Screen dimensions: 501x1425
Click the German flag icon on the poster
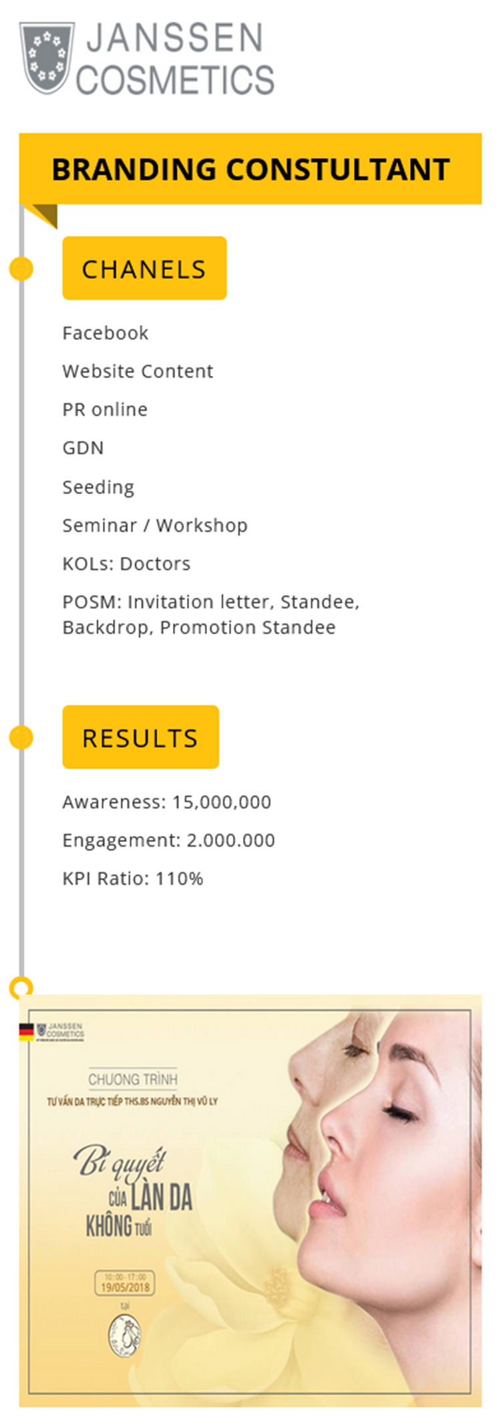[x=26, y=1032]
